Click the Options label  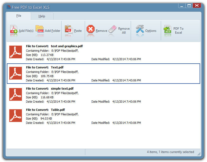click(x=151, y=31)
